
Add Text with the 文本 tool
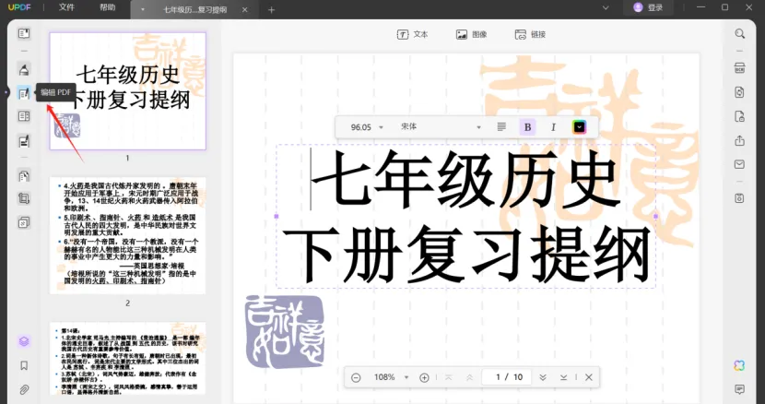[412, 34]
